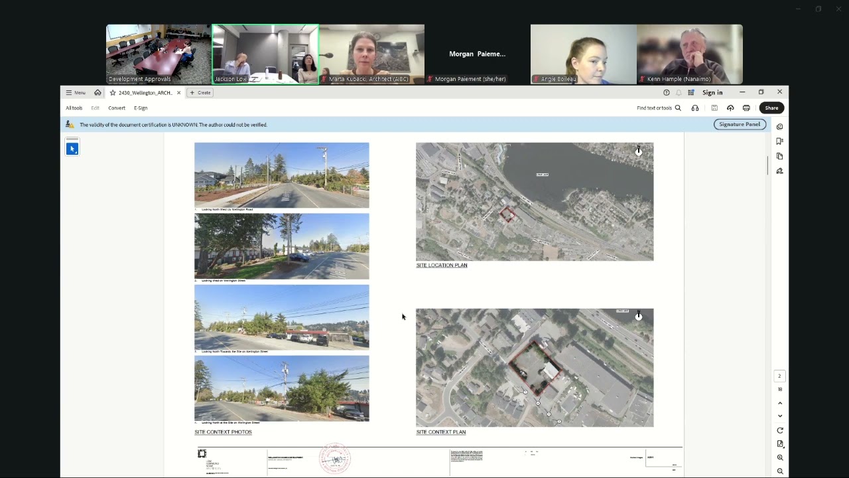This screenshot has width=849, height=478.
Task: Star the 2430_Wellington document tab
Action: (x=113, y=92)
